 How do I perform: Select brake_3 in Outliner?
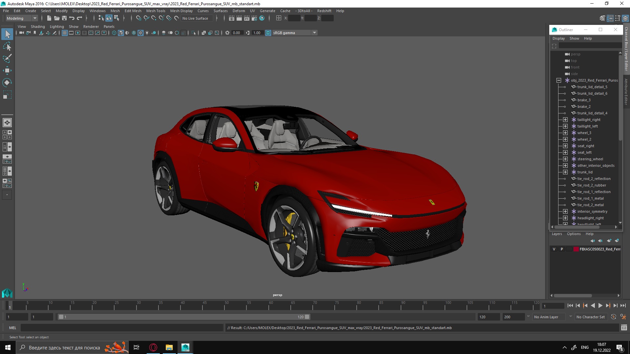[584, 100]
